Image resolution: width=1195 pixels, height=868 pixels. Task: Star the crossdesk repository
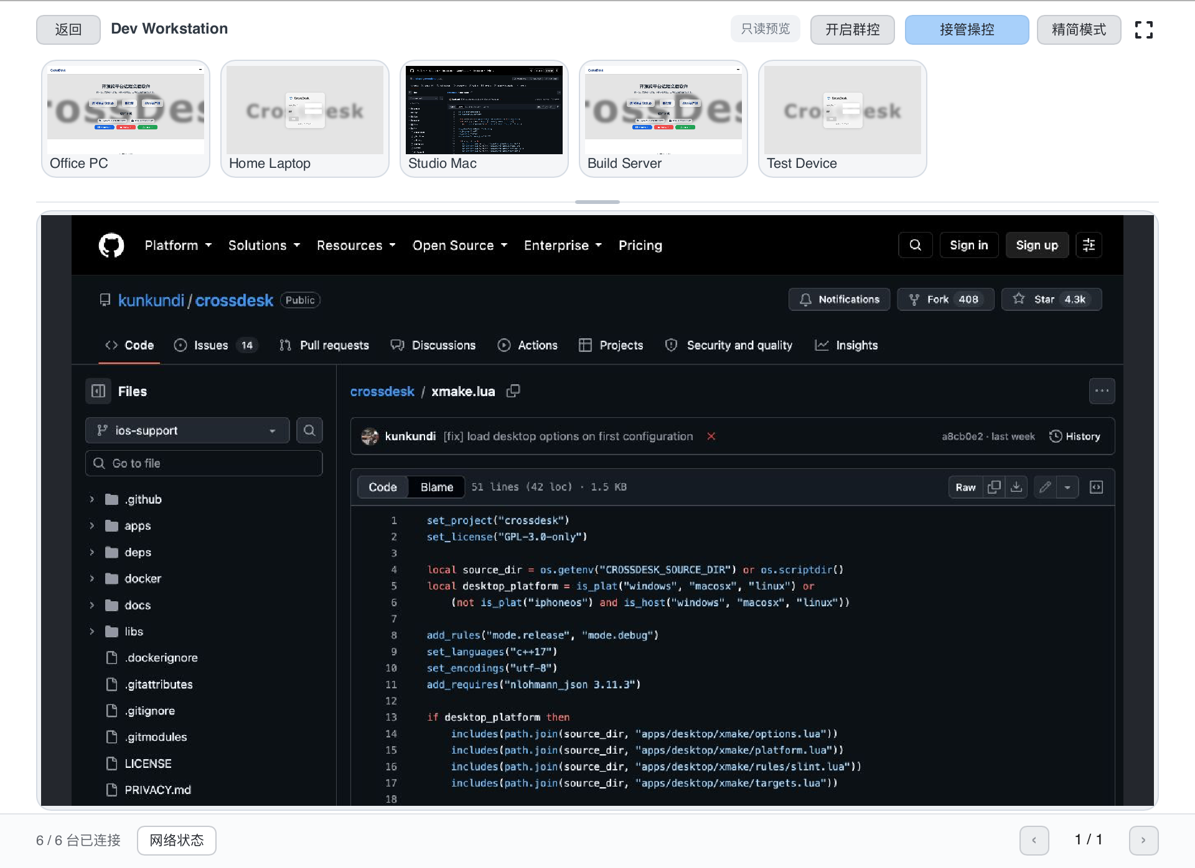1051,299
